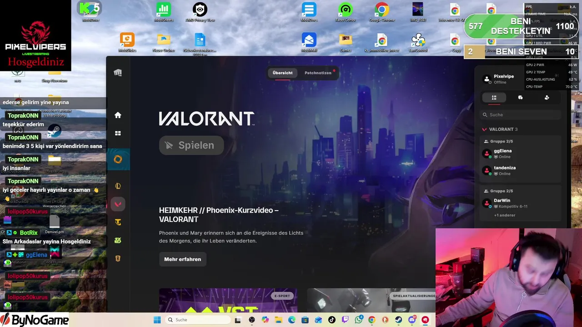Viewport: 582px width, 327px height.
Task: Open the MobiSlides desktop shortcut
Action: click(127, 43)
